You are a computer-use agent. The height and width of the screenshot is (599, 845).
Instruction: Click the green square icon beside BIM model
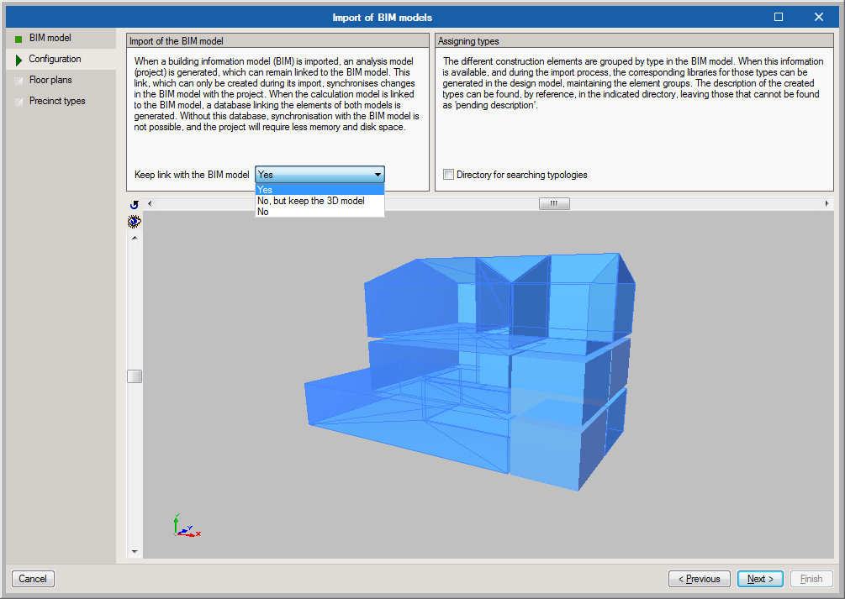[18, 39]
